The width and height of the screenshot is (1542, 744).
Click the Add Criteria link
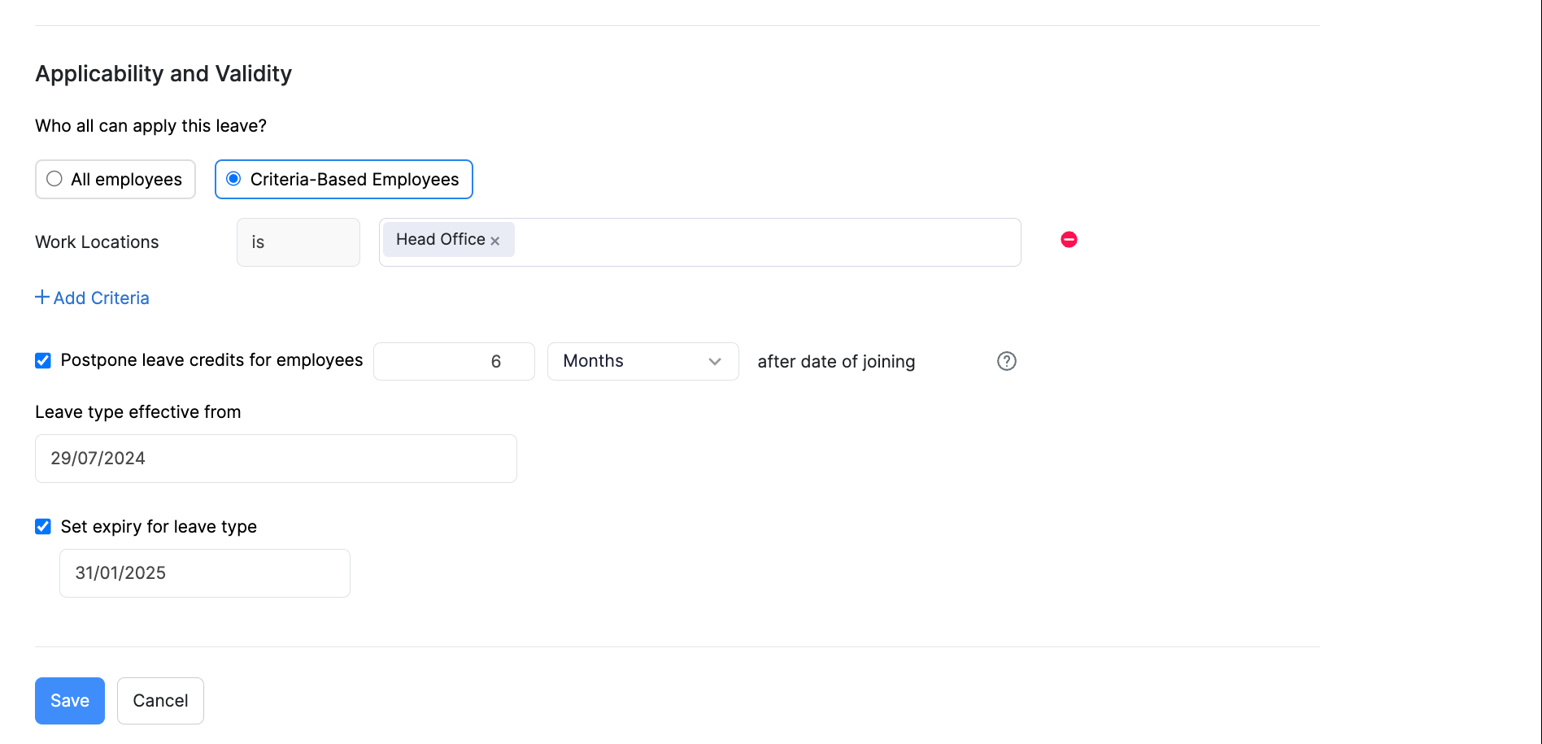(x=101, y=298)
